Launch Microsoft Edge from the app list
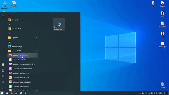 [23, 46]
